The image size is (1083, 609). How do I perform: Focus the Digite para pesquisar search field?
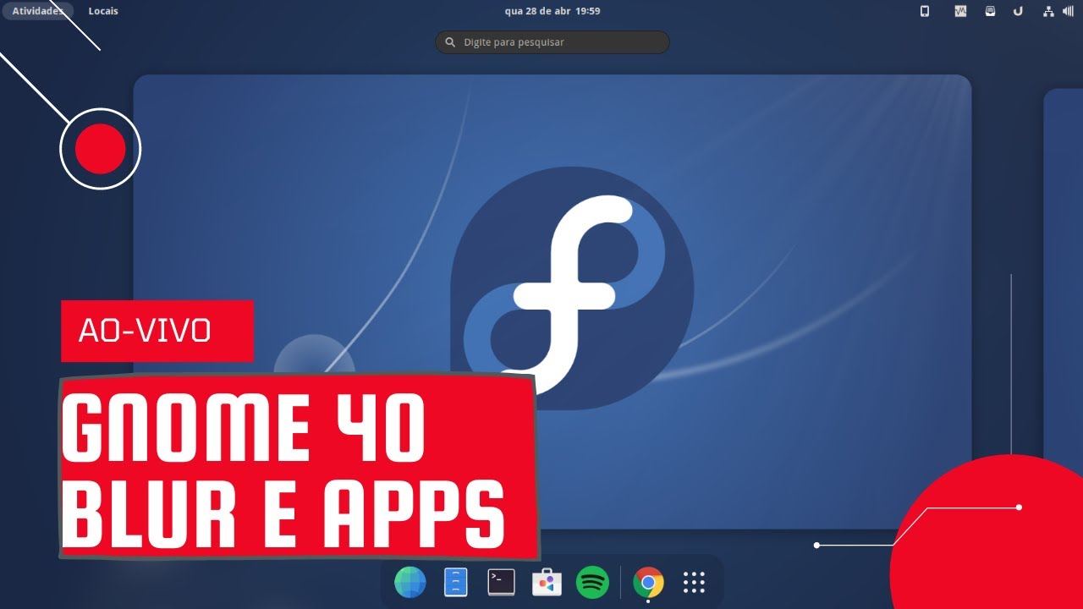[552, 42]
